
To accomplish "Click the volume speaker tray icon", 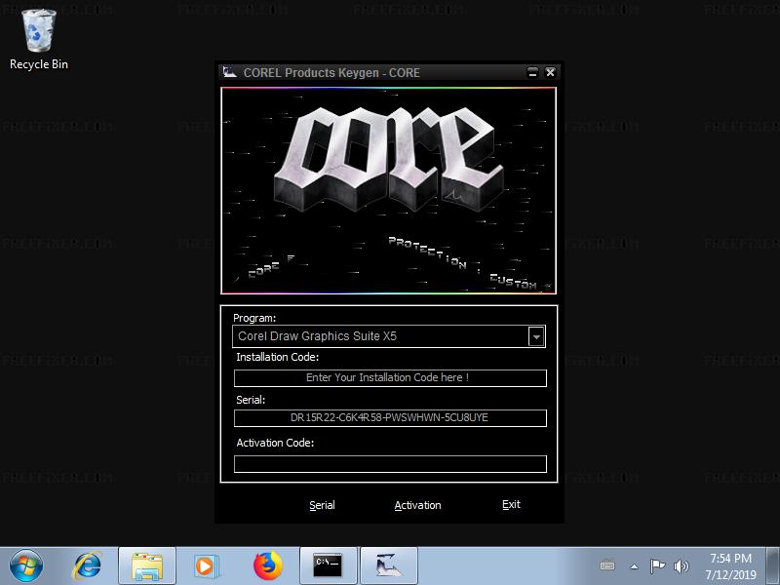I will pyautogui.click(x=681, y=566).
